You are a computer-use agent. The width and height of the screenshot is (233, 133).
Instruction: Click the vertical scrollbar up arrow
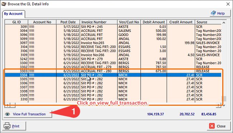click(224, 23)
